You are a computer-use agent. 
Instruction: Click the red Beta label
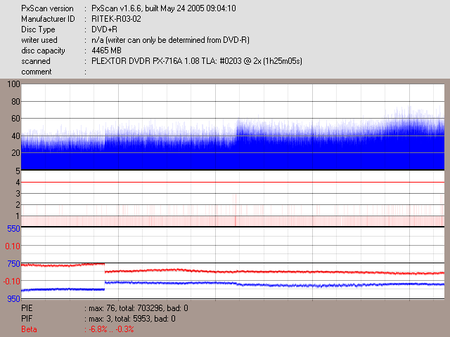(x=29, y=329)
